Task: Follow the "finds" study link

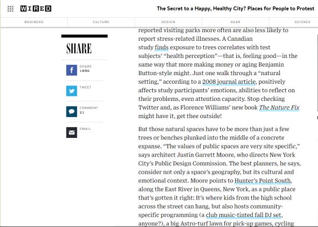Action: coord(161,47)
